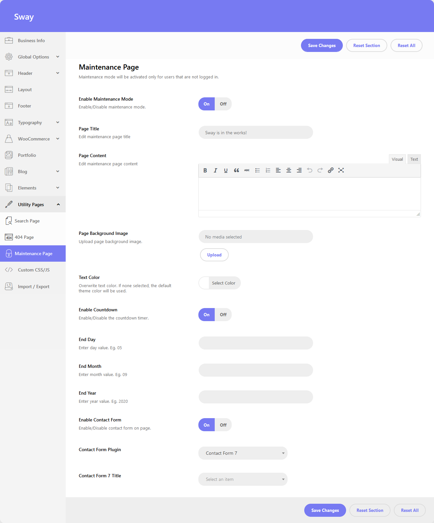The width and height of the screenshot is (434, 523).
Task: Click the Bold icon in editor toolbar
Action: point(205,170)
